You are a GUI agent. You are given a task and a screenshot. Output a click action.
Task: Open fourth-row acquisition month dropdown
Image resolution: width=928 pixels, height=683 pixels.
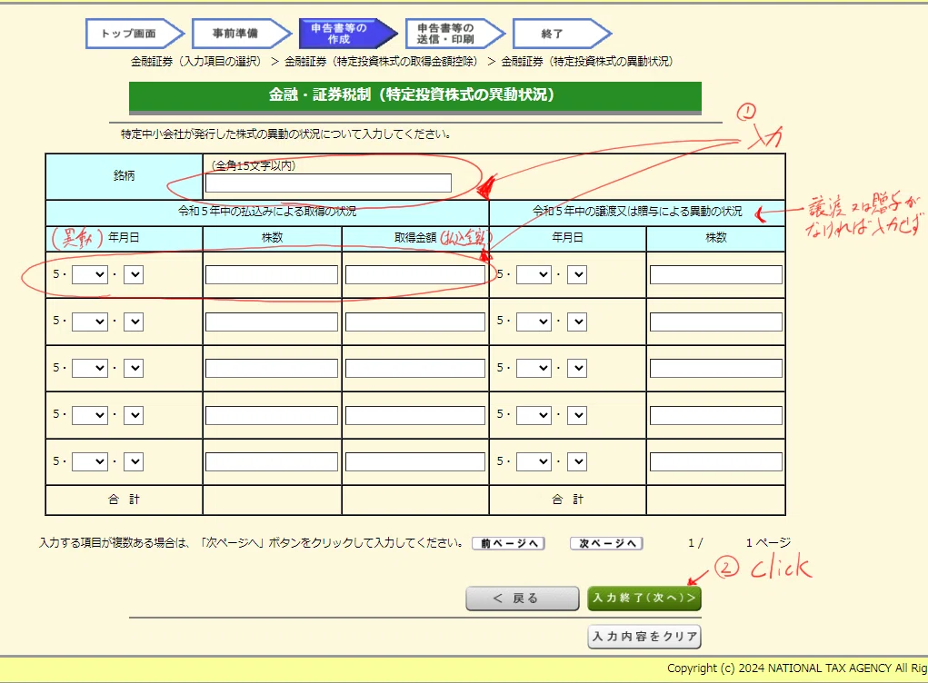(90, 415)
